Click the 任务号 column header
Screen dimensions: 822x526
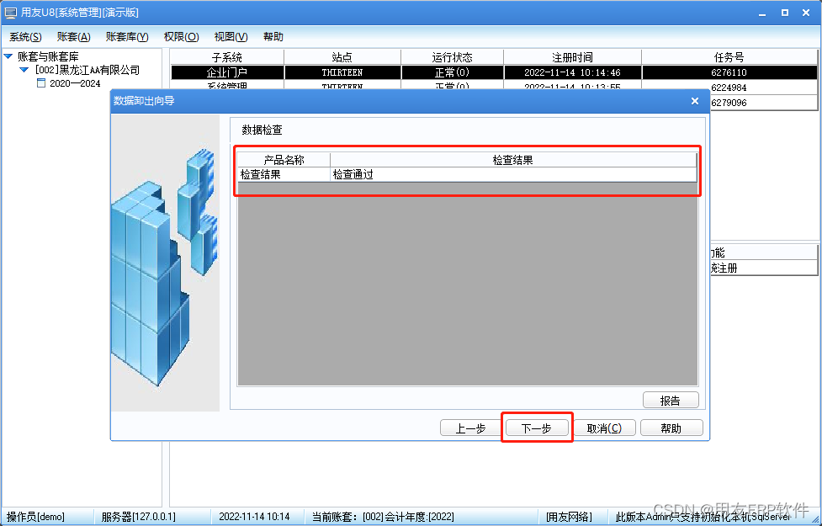pos(729,57)
